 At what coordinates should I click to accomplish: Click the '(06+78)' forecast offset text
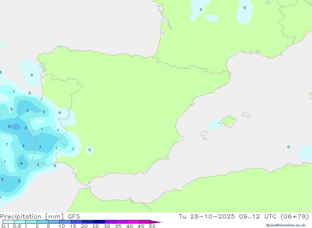(295, 216)
